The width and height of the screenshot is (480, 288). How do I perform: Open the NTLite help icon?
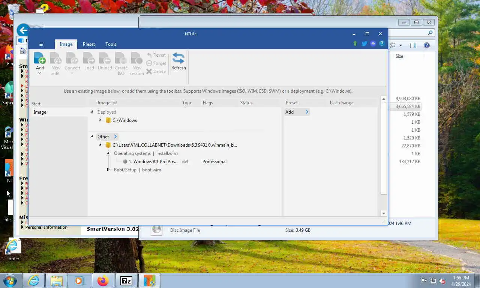[382, 43]
